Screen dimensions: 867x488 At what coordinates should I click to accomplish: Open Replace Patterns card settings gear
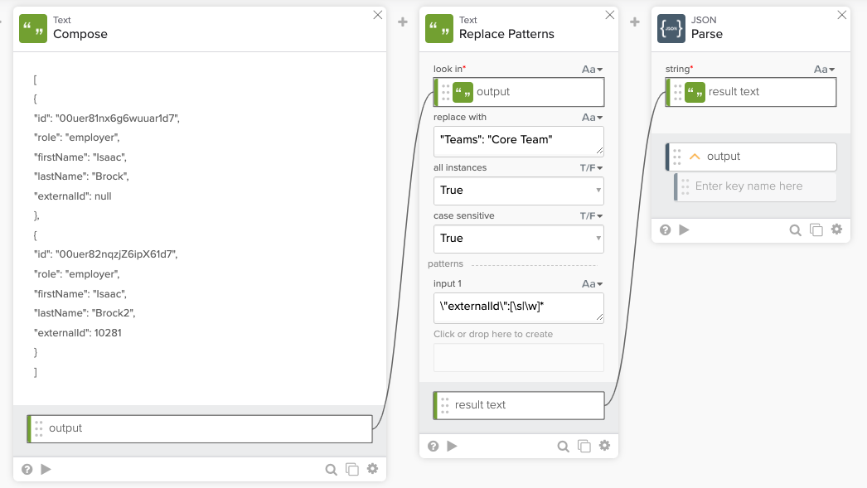tap(604, 446)
